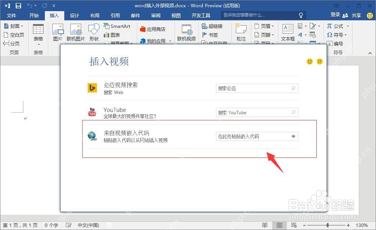Image resolution: width=376 pixels, height=230 pixels.
Task: Switch to the References (引用) tab
Action: point(115,16)
